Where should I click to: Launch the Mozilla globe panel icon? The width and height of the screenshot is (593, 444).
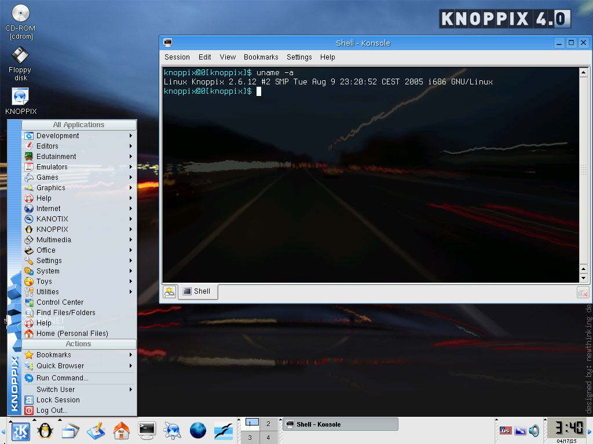tap(198, 431)
